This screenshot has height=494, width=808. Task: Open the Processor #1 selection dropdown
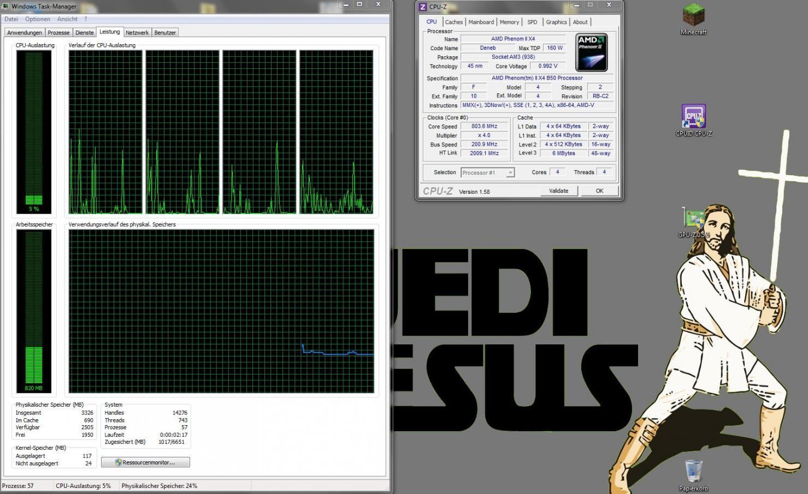(x=487, y=172)
